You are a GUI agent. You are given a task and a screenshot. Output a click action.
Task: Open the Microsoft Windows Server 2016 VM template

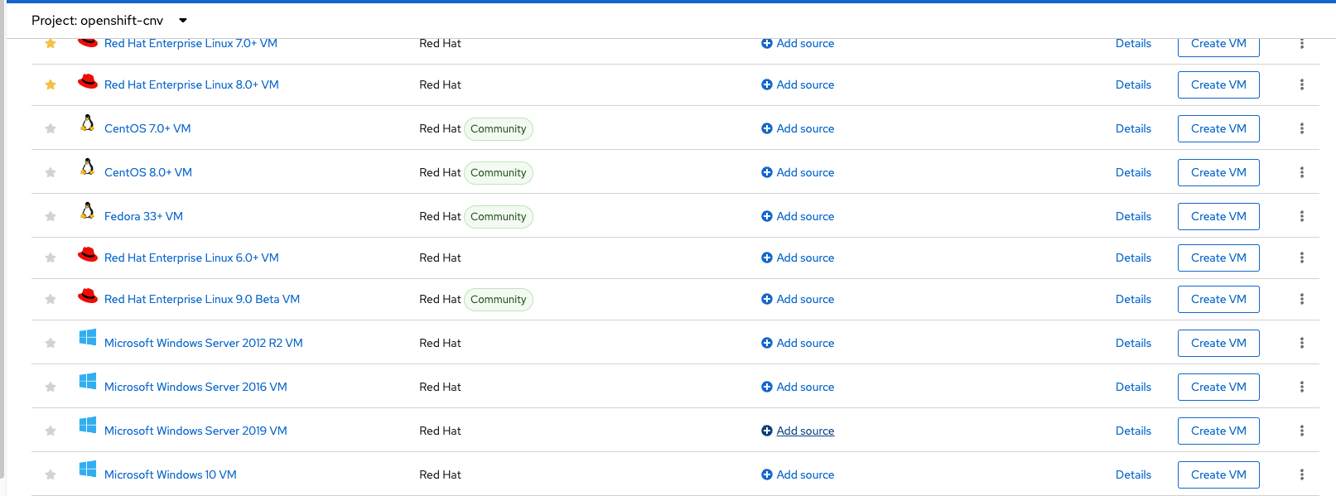click(x=195, y=387)
